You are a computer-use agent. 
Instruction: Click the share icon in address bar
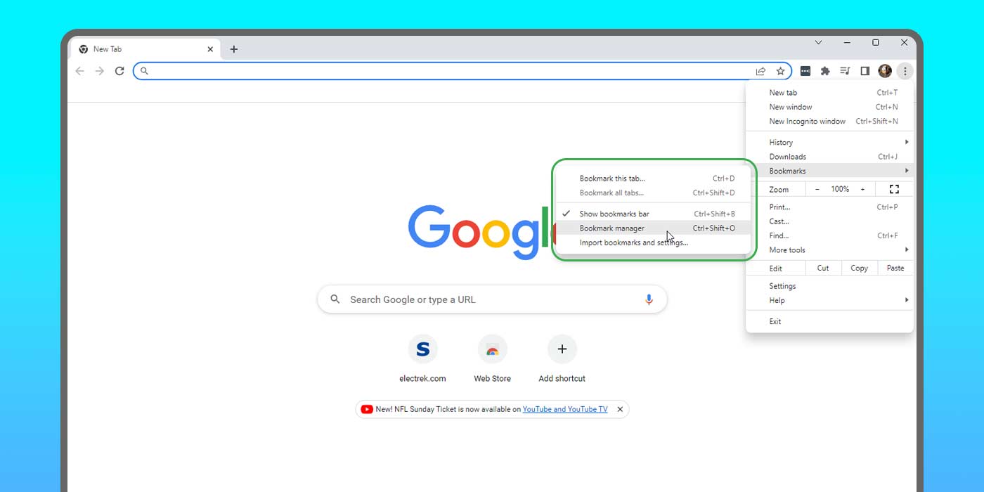click(x=760, y=70)
